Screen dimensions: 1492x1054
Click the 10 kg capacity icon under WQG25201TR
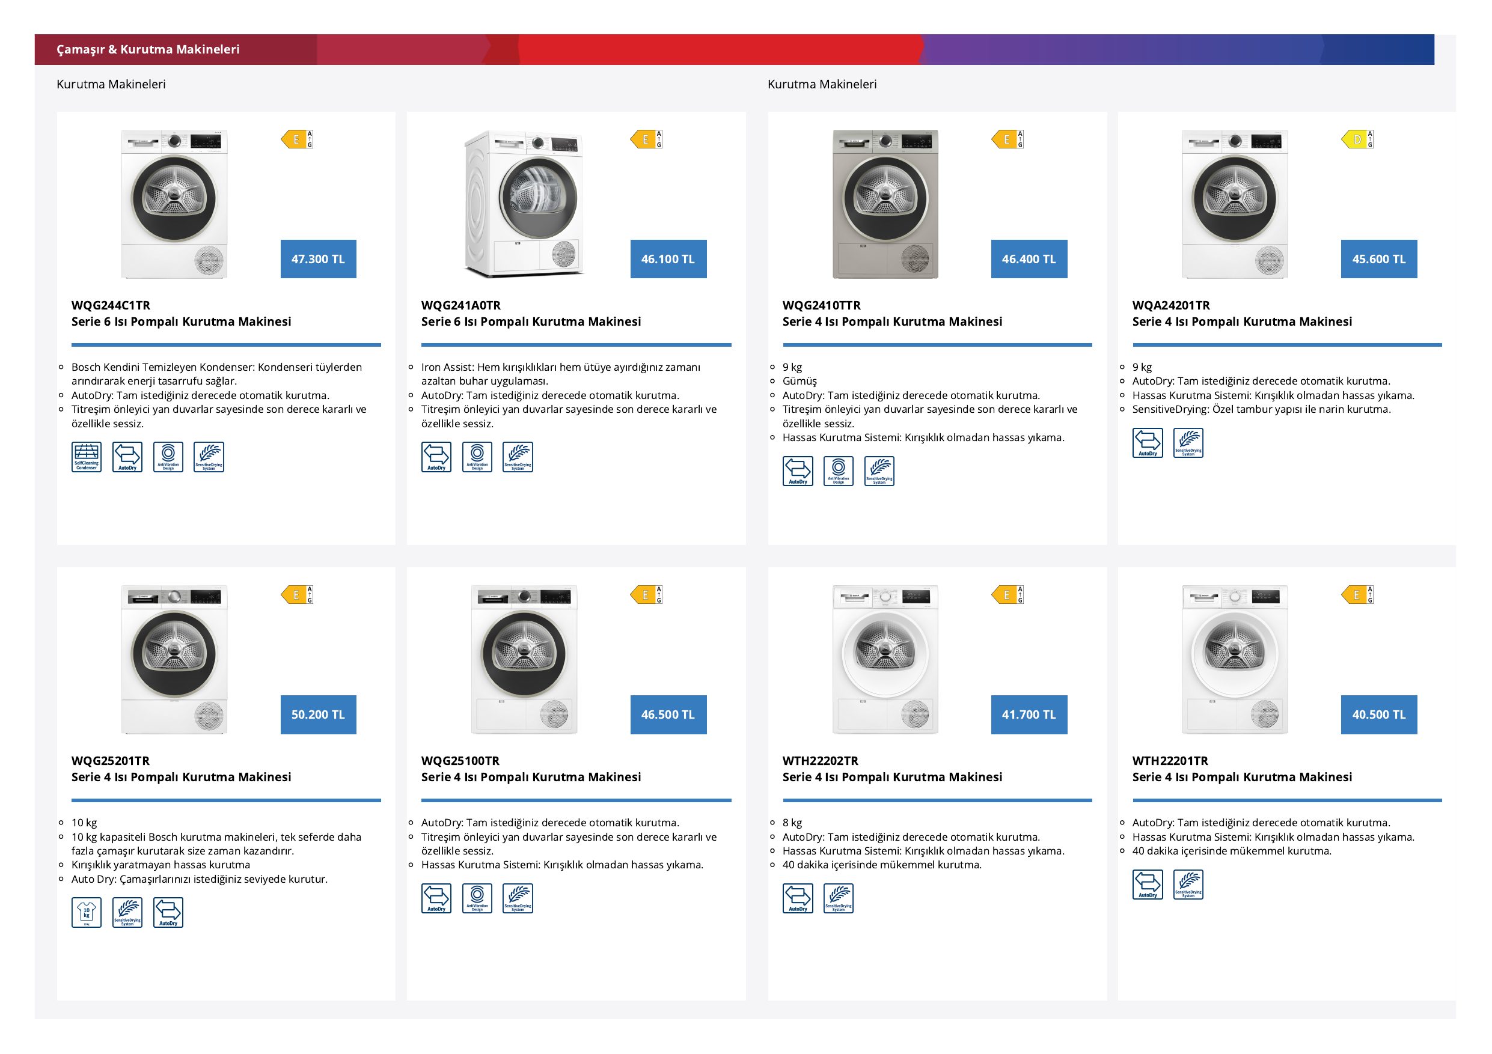coord(87,912)
